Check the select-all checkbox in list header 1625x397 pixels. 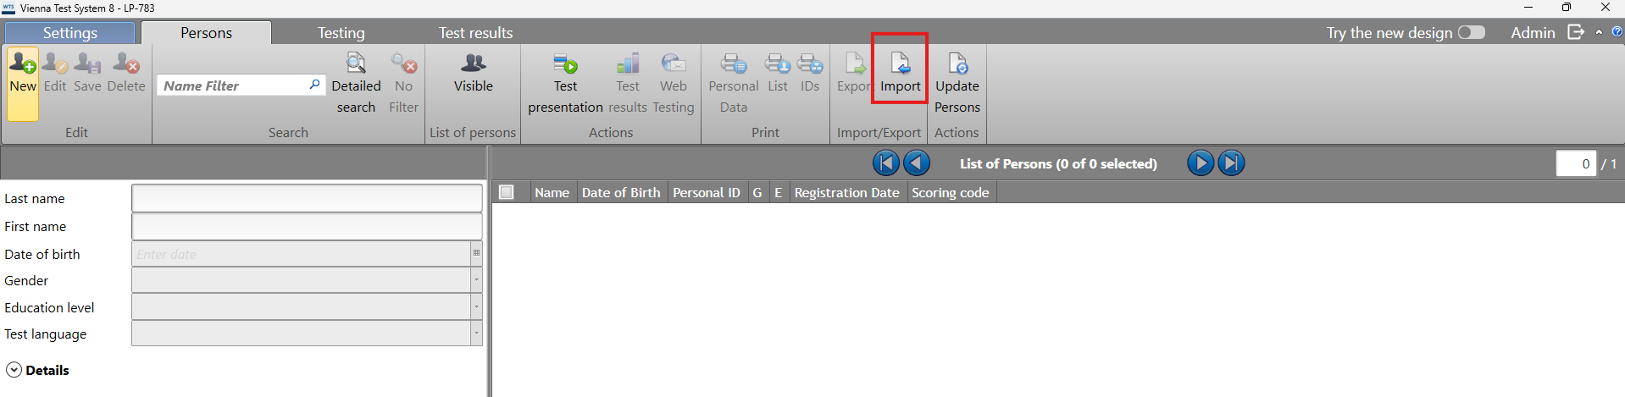[x=507, y=192]
